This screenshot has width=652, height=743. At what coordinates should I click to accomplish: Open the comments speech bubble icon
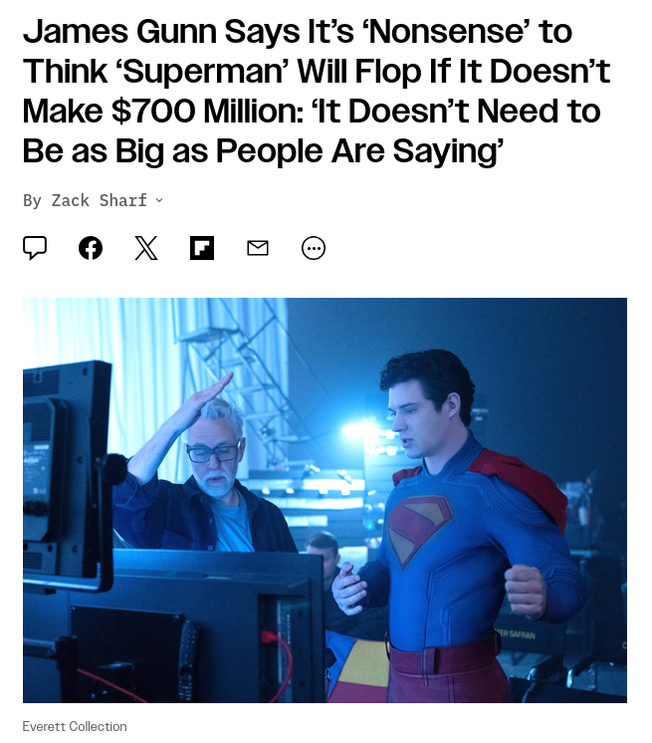coord(35,247)
